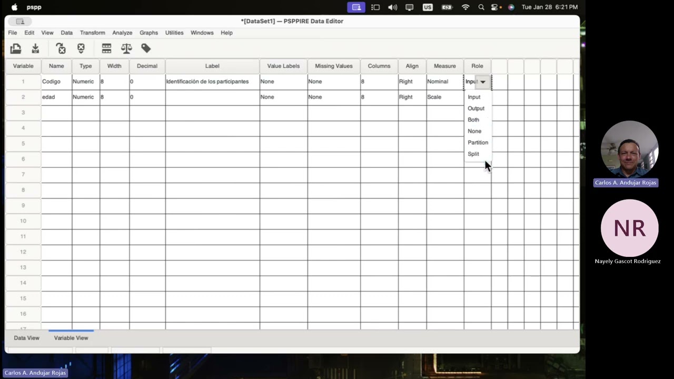Viewport: 674px width, 379px height.
Task: Open the File menu
Action: (12, 33)
